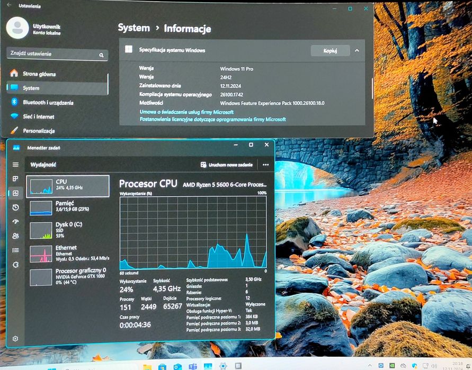
Task: Select Pamięć in the performance list
Action: click(x=68, y=207)
